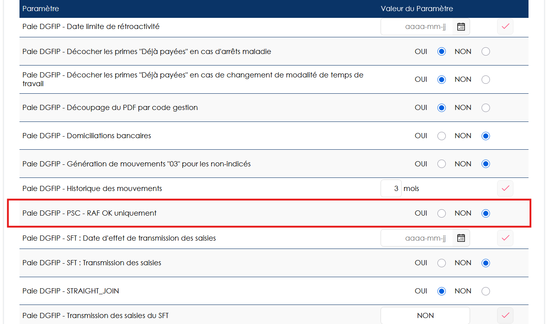This screenshot has height=324, width=548.
Task: Set OUI for Génération de mouvements "03"
Action: click(x=441, y=164)
